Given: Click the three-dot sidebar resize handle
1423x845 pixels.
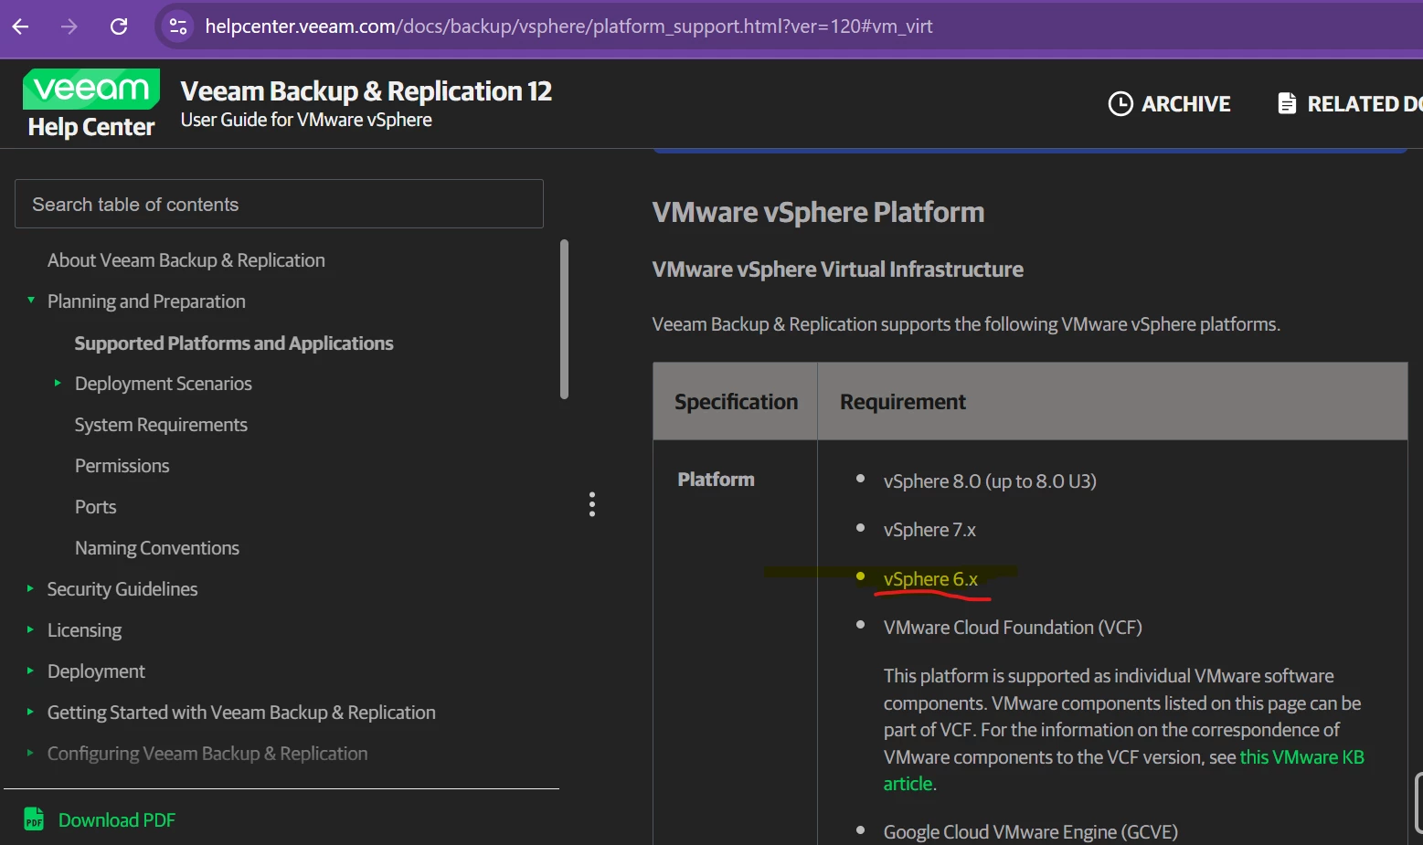Looking at the screenshot, I should [x=592, y=504].
